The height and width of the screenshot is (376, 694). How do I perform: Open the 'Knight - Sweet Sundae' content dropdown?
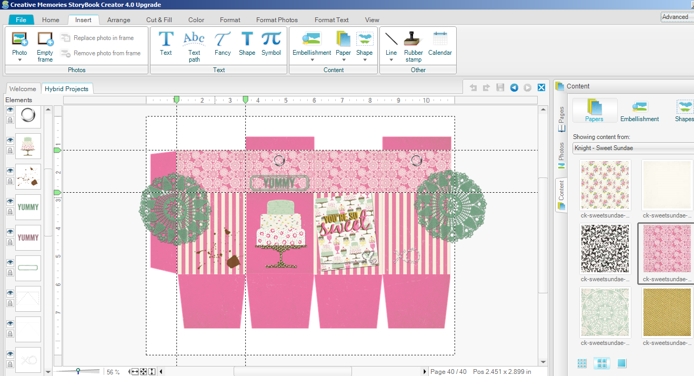coord(633,148)
